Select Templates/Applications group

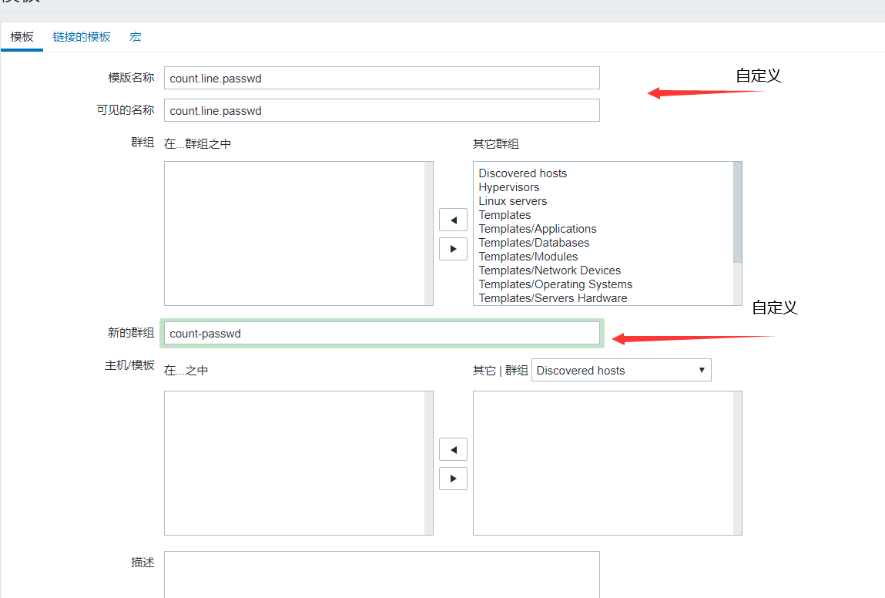pyautogui.click(x=538, y=229)
